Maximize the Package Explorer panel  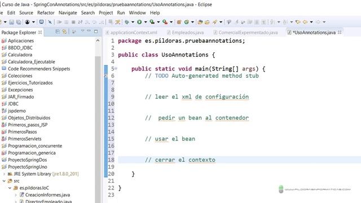click(96, 32)
